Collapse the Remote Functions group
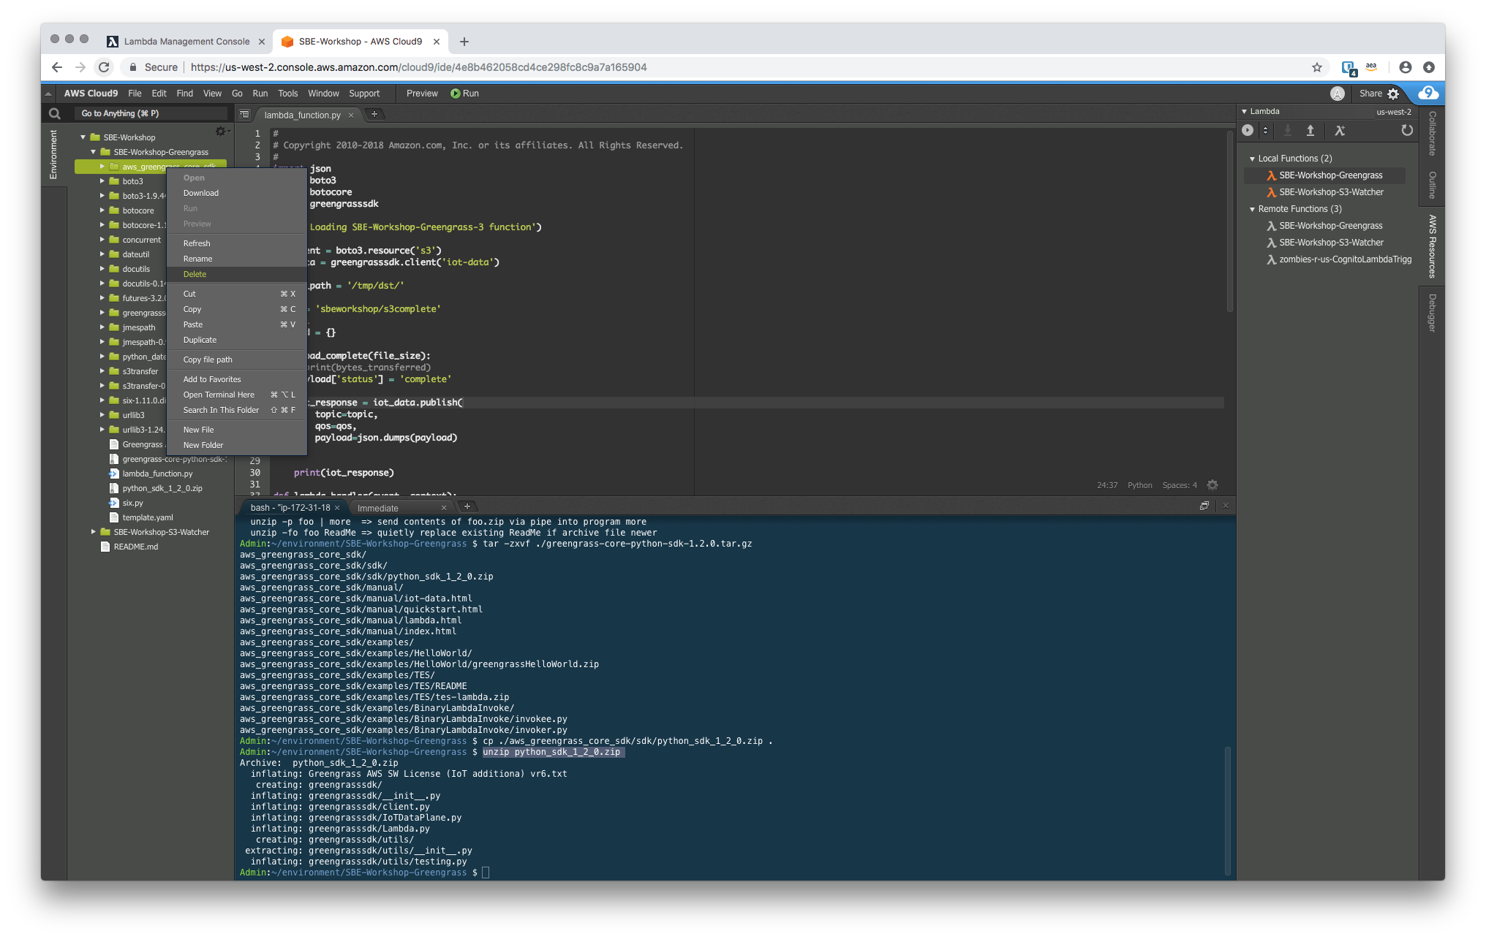1486x939 pixels. coord(1252,209)
